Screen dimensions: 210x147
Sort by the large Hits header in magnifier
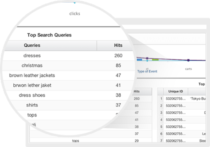(x=118, y=45)
